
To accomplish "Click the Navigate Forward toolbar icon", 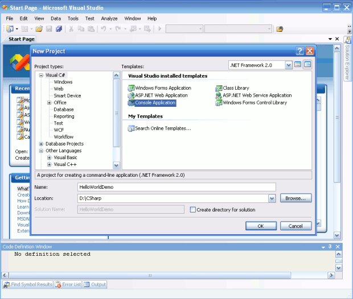I will coord(147,29).
